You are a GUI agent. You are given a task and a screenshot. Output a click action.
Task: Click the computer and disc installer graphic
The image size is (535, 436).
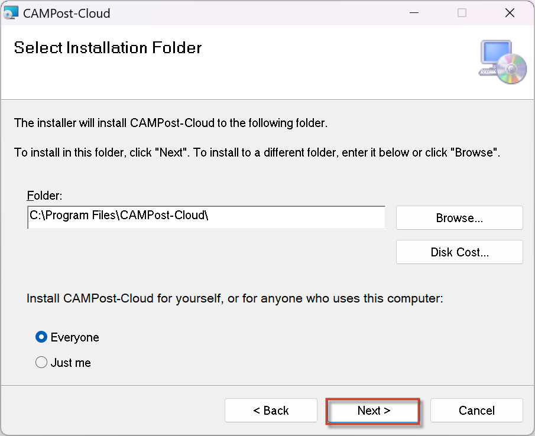502,62
